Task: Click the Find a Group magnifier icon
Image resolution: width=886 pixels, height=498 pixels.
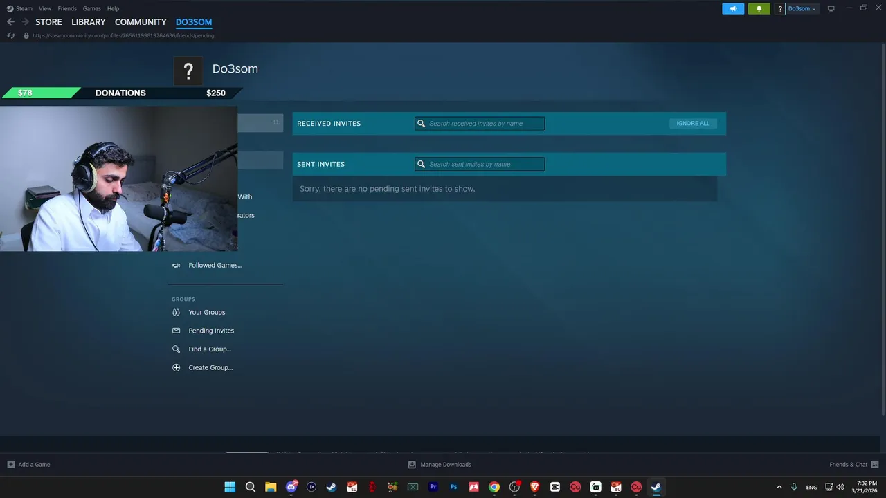Action: (x=176, y=349)
